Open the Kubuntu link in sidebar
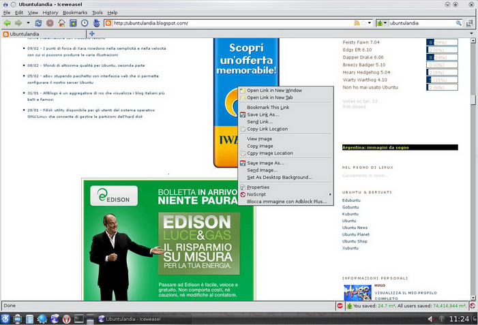Screen dimensions: 478x325 (x=351, y=214)
